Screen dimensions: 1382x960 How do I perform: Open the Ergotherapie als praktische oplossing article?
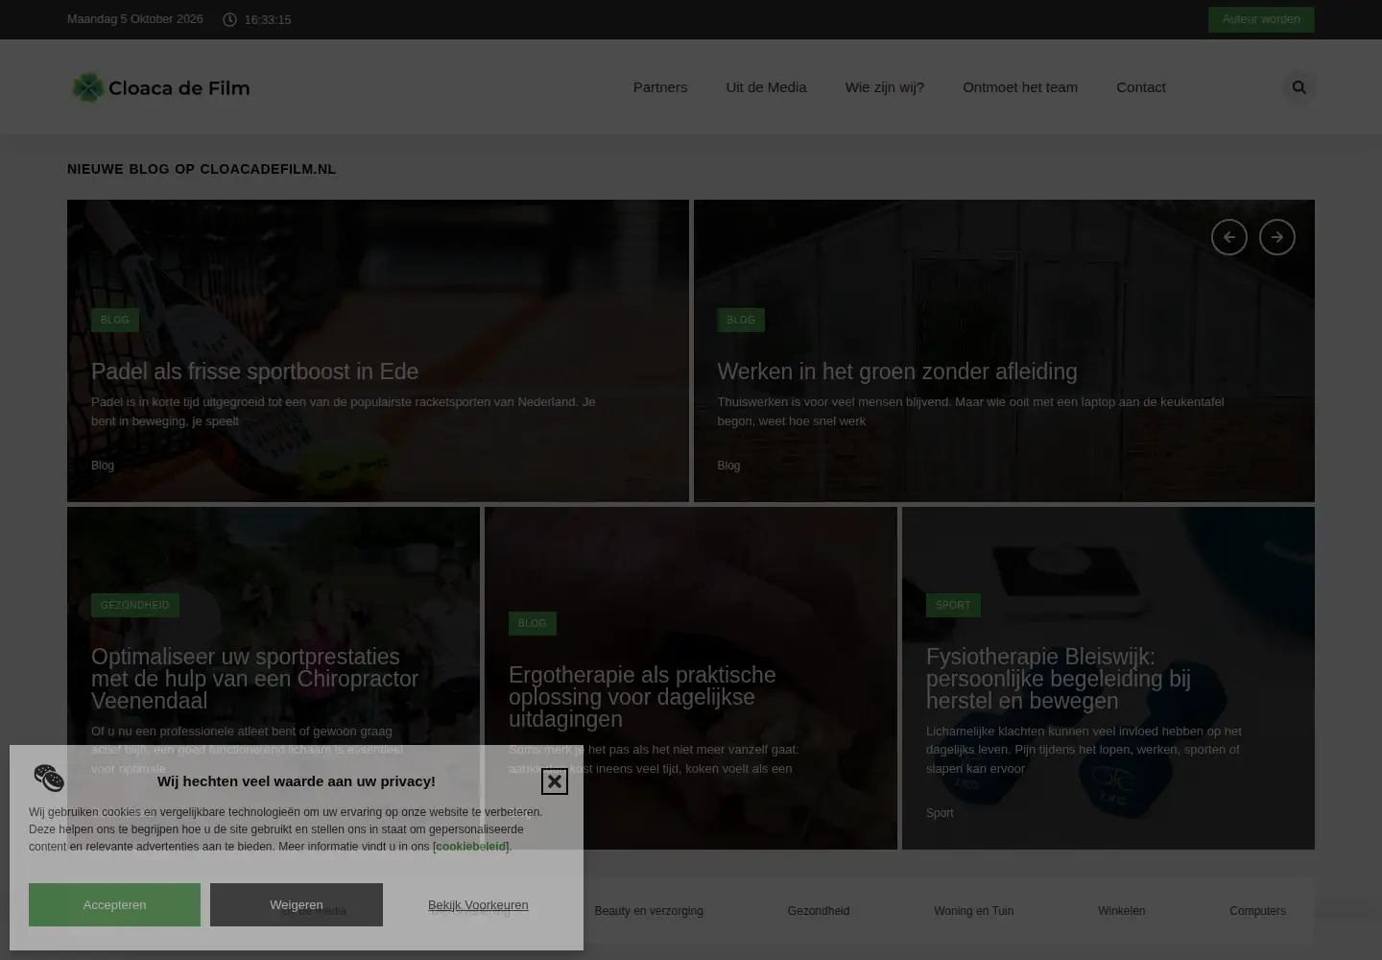click(x=642, y=697)
